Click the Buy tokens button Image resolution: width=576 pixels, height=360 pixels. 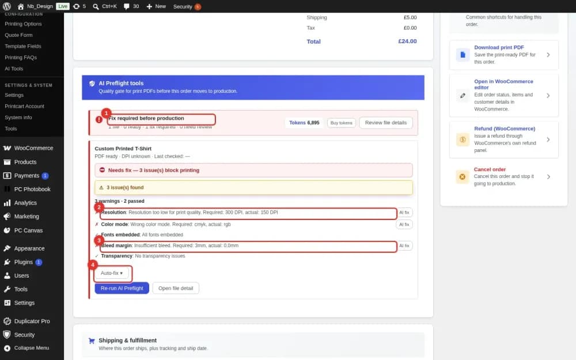pyautogui.click(x=341, y=123)
